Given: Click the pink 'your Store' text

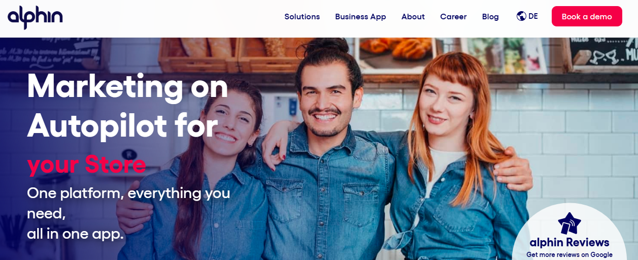Looking at the screenshot, I should (86, 164).
